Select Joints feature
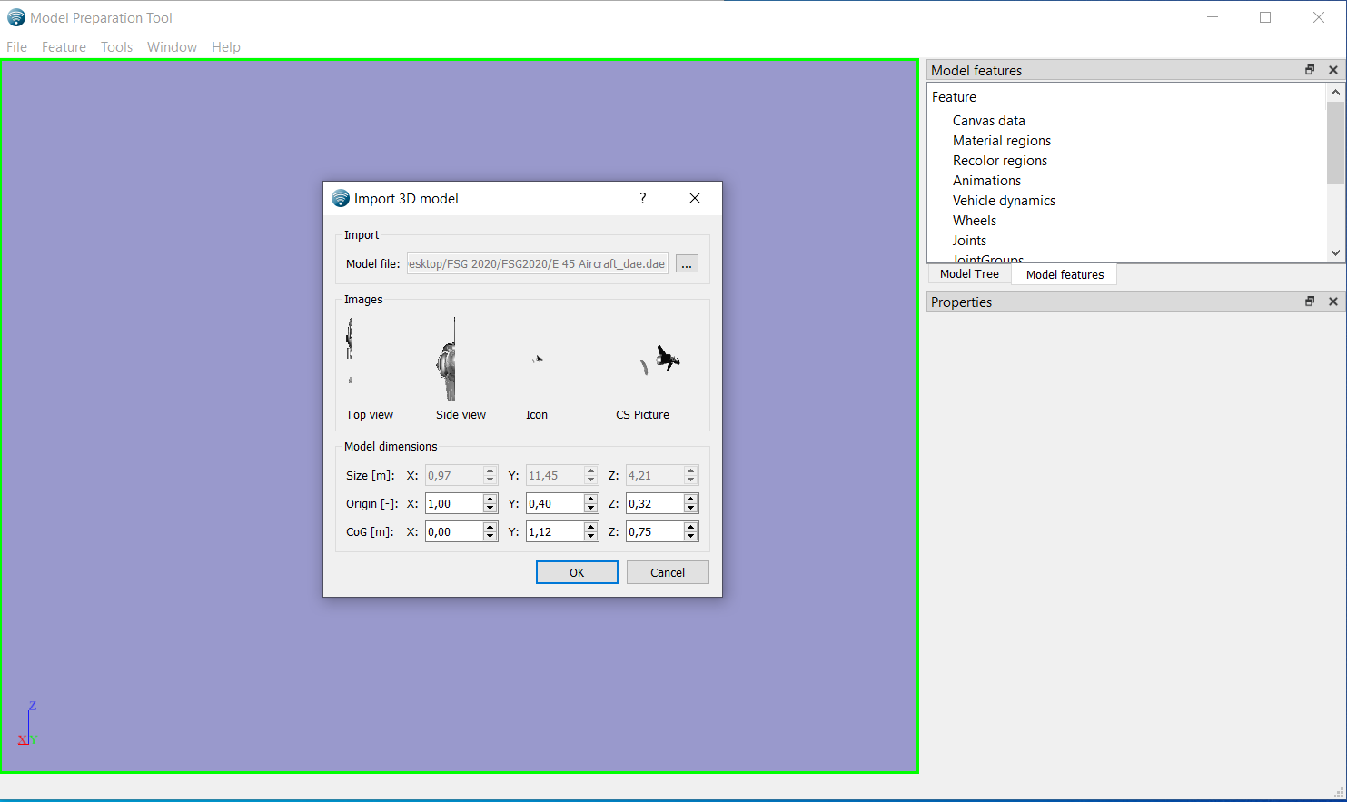 click(969, 241)
